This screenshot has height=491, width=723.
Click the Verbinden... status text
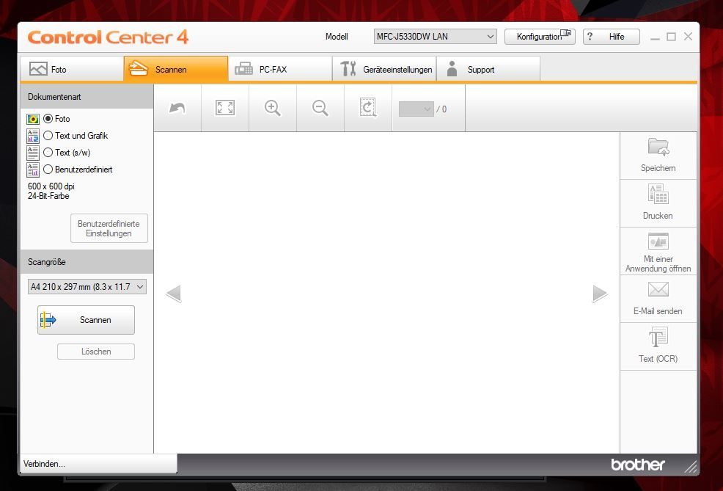pyautogui.click(x=44, y=464)
